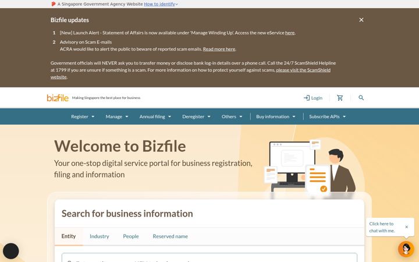Viewport: 419px width, 262px height.
Task: Click the search magnifier icon in header
Action: pos(361,98)
